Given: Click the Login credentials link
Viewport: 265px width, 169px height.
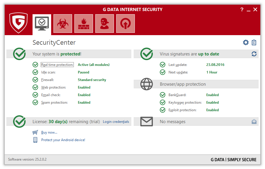Looking at the screenshot, I should pos(116,122).
